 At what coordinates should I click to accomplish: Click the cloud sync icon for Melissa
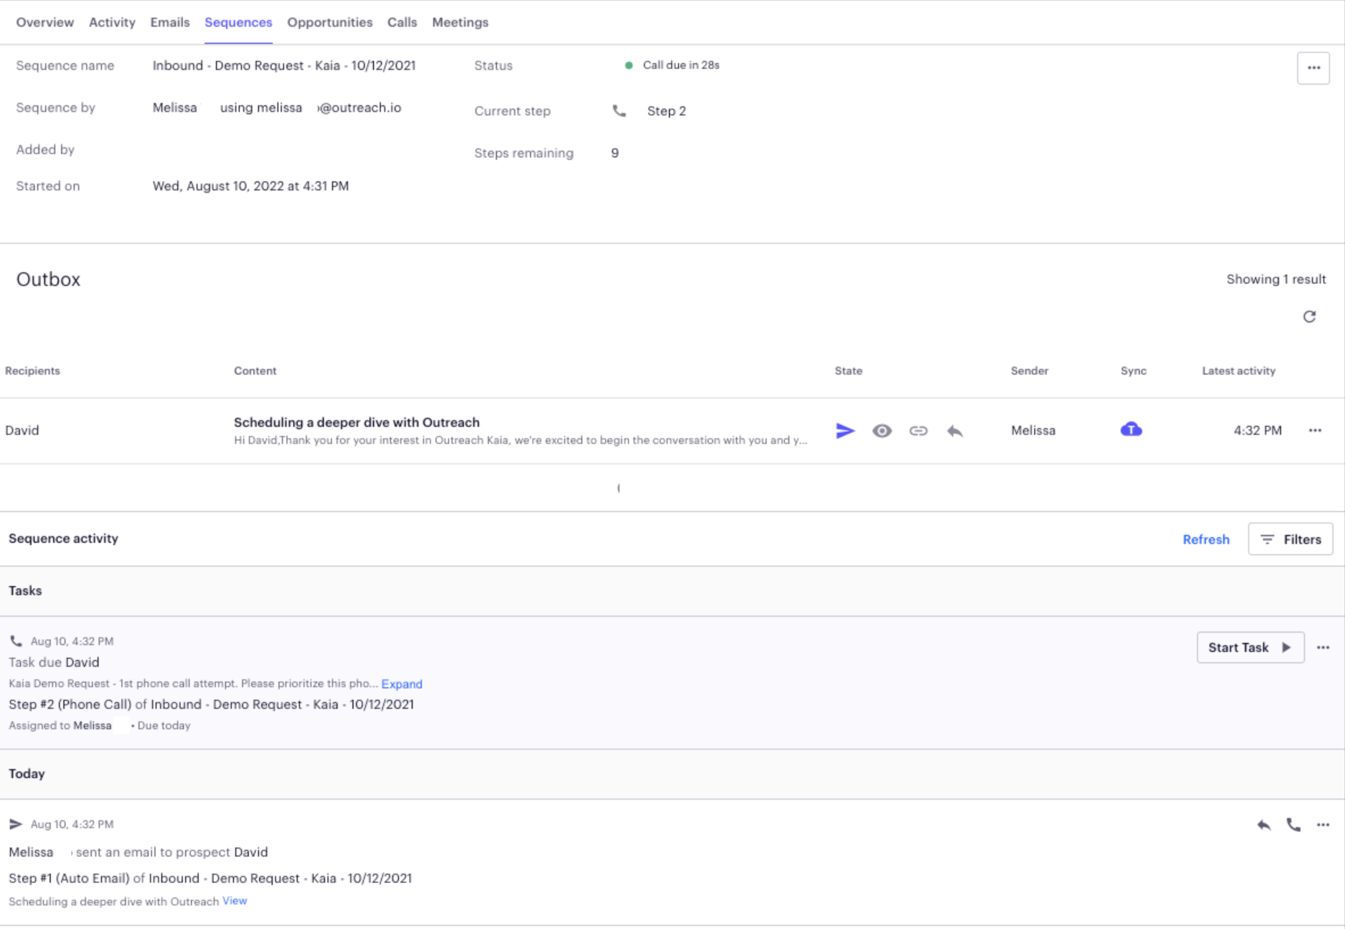[1131, 429]
